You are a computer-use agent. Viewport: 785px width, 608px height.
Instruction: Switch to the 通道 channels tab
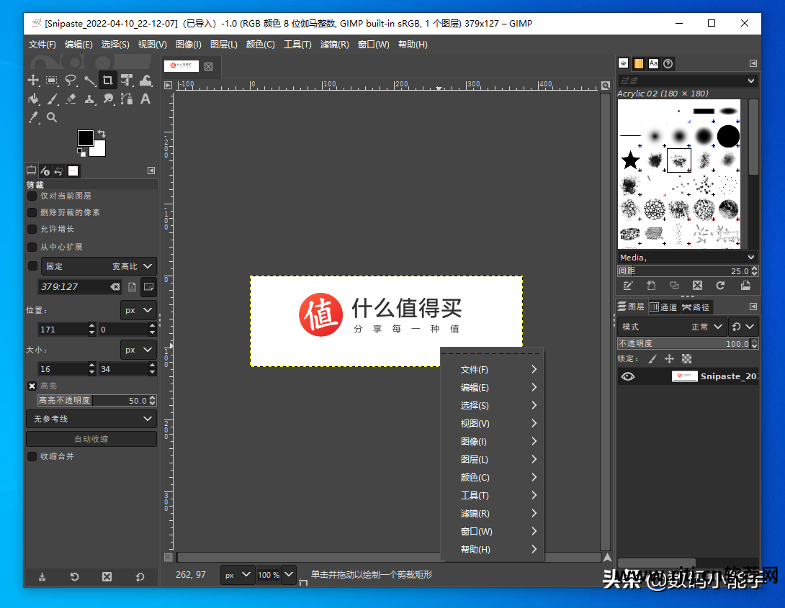pyautogui.click(x=663, y=307)
